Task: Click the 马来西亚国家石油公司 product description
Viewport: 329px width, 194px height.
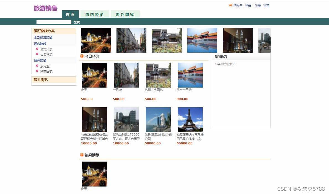Action: (x=94, y=137)
